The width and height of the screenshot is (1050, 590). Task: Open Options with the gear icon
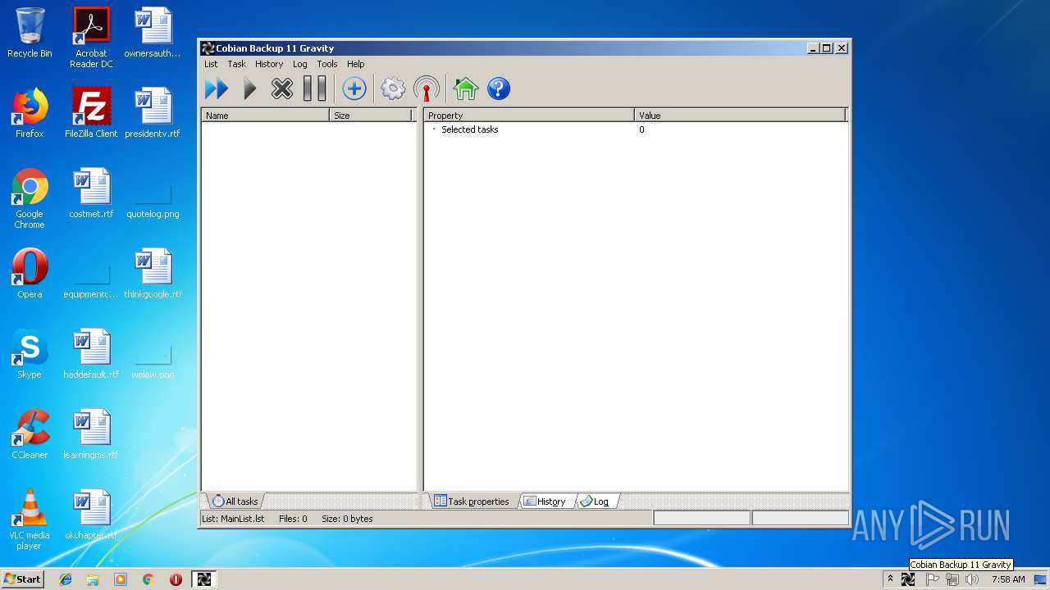393,88
